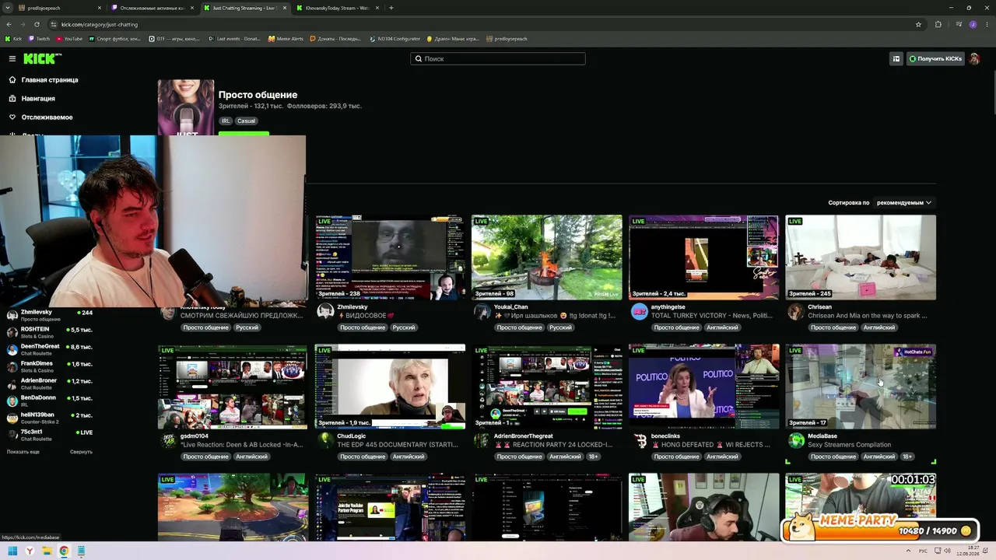Screen dimensions: 996x560
Task: Open the browser extensions icon
Action: tap(938, 24)
